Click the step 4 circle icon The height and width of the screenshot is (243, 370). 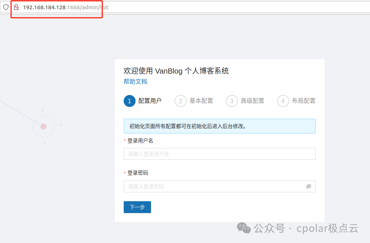(x=283, y=101)
